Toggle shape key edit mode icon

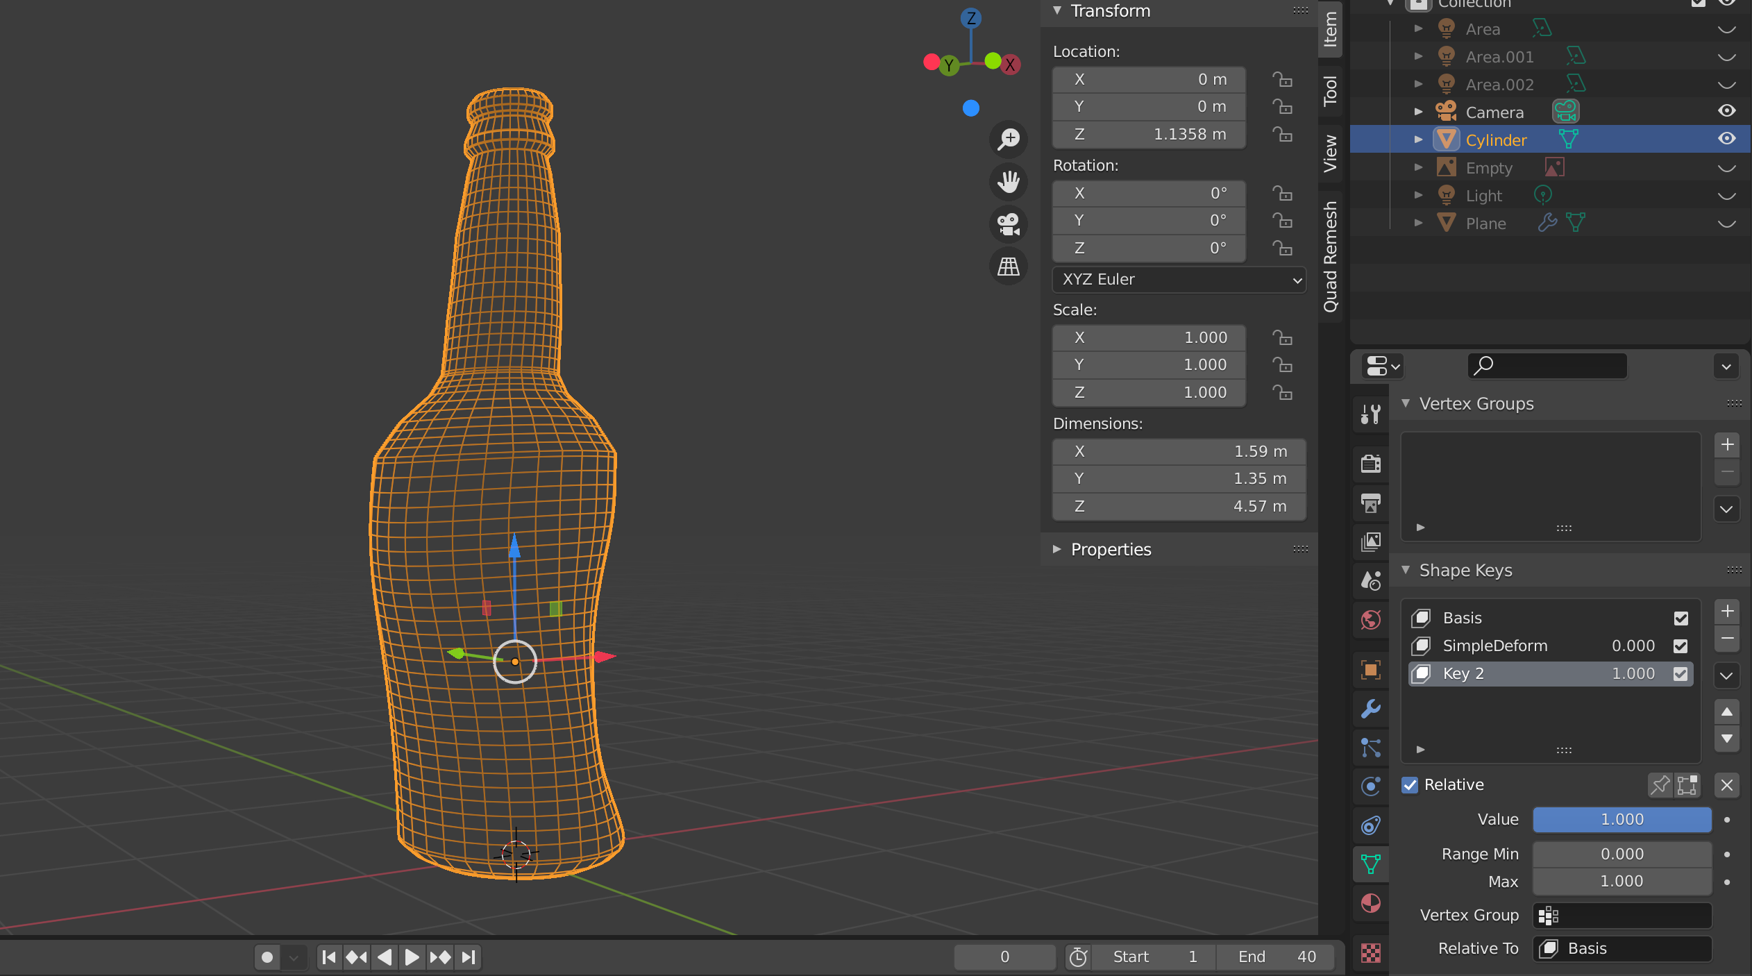click(1687, 785)
